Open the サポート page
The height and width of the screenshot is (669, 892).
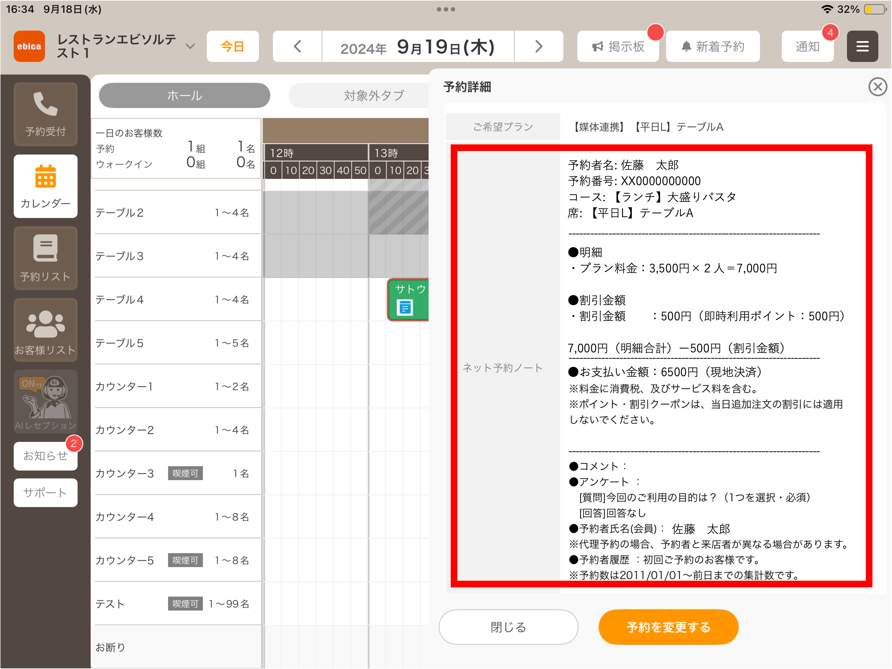pyautogui.click(x=45, y=493)
